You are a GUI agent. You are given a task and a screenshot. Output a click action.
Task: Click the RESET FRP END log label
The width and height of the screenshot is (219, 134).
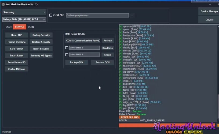click(129, 117)
